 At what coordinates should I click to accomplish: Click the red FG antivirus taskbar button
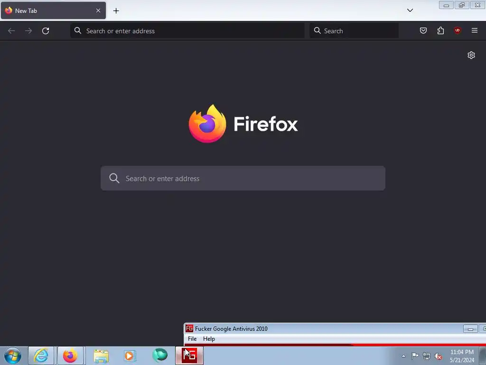(189, 355)
